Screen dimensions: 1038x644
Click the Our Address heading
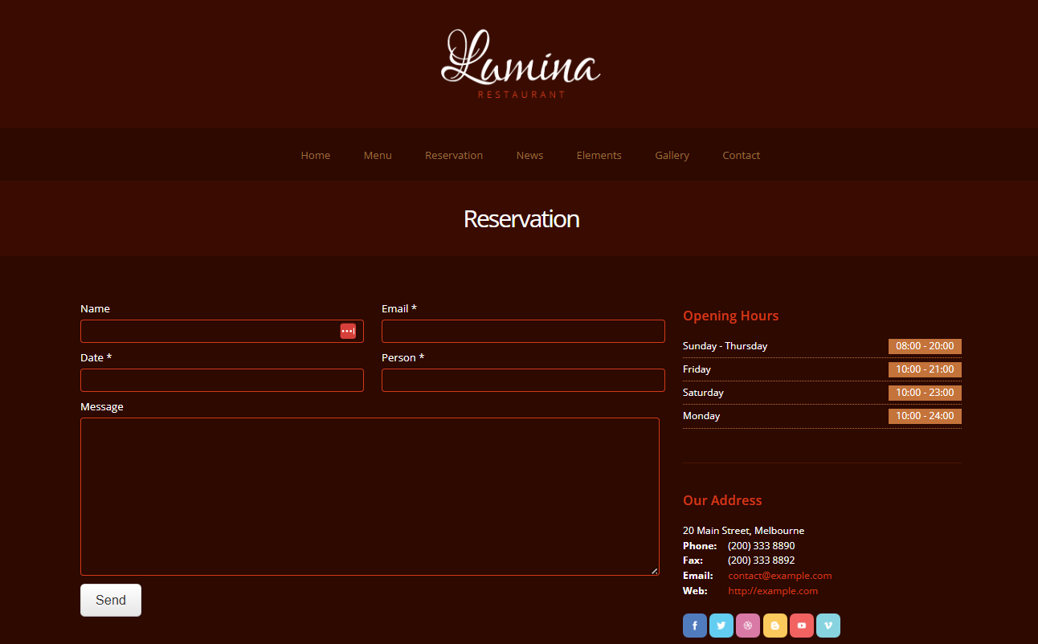(722, 500)
